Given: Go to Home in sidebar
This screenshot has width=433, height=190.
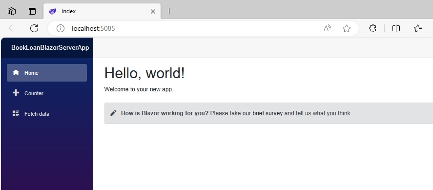Looking at the screenshot, I should 47,73.
